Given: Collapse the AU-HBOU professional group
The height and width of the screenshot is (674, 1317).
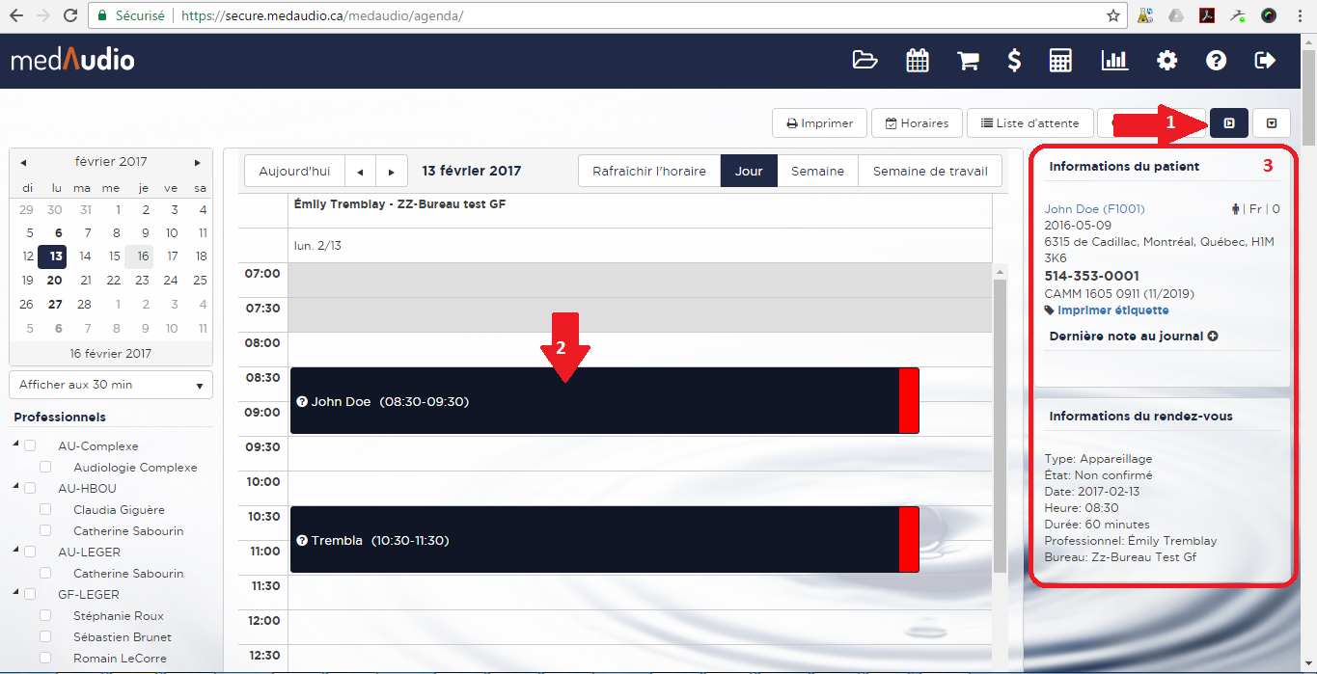Looking at the screenshot, I should tap(16, 488).
